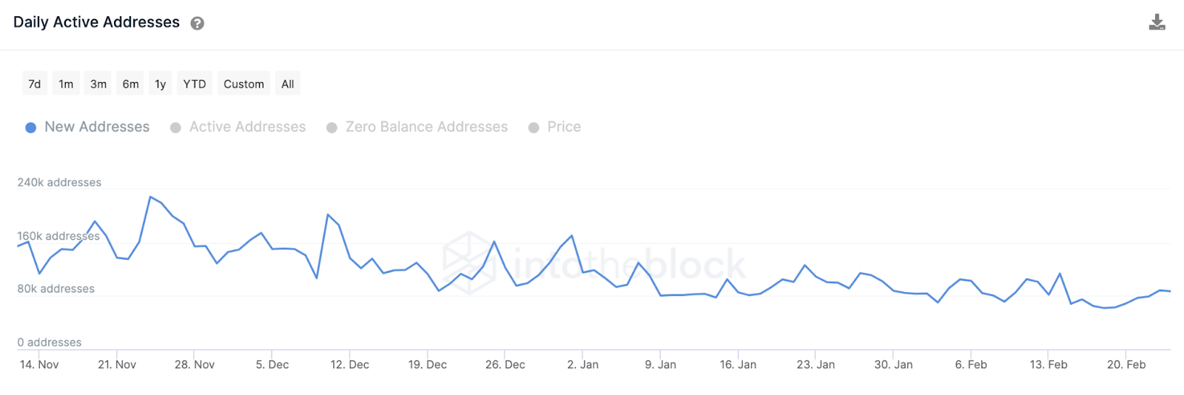Show All time data
The width and height of the screenshot is (1184, 395).
coord(288,84)
